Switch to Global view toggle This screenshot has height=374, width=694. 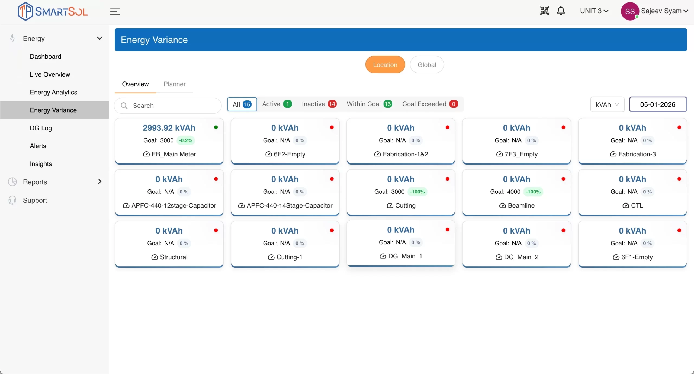tap(427, 65)
